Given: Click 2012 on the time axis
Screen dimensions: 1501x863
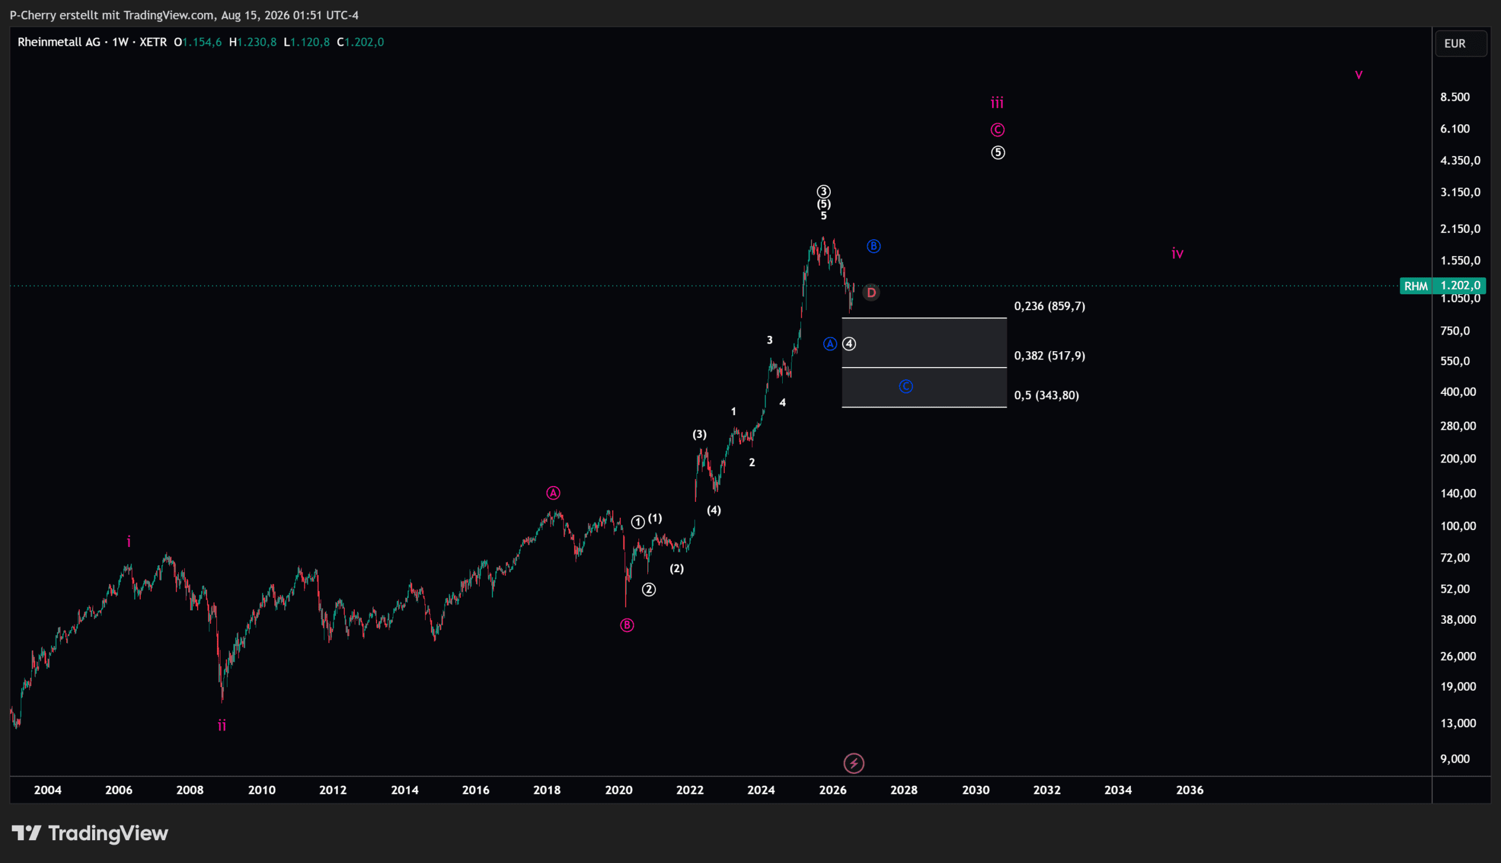Looking at the screenshot, I should (332, 790).
